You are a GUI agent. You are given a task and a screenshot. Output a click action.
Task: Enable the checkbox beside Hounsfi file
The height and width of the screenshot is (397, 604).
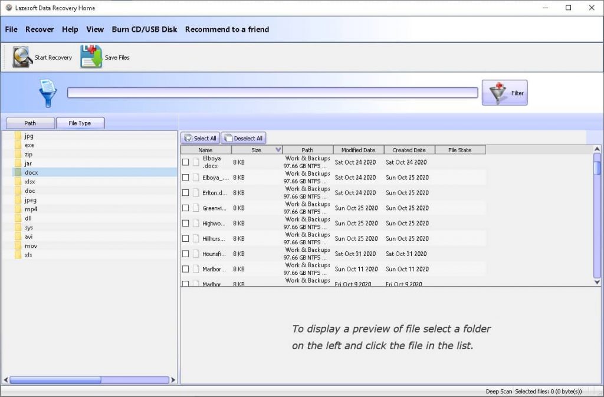click(x=186, y=254)
